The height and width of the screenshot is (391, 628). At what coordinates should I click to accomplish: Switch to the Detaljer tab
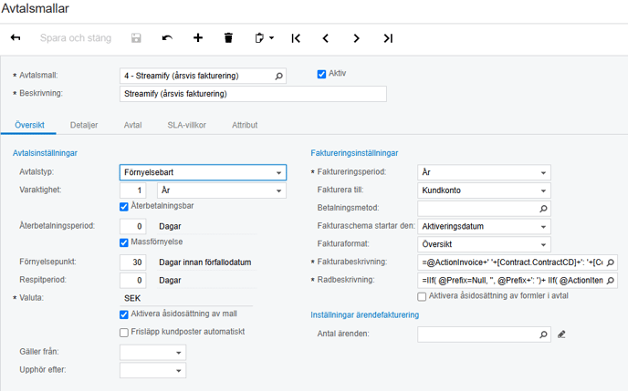84,125
